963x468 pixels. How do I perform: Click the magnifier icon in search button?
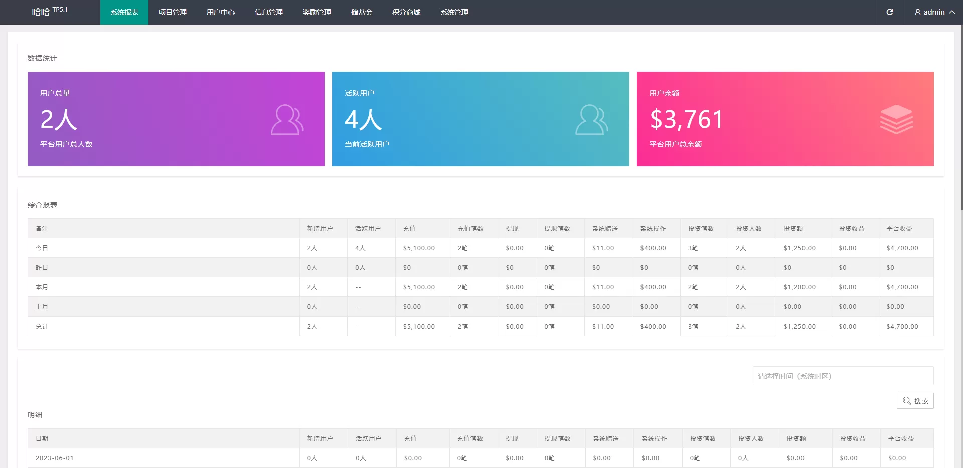pos(906,401)
